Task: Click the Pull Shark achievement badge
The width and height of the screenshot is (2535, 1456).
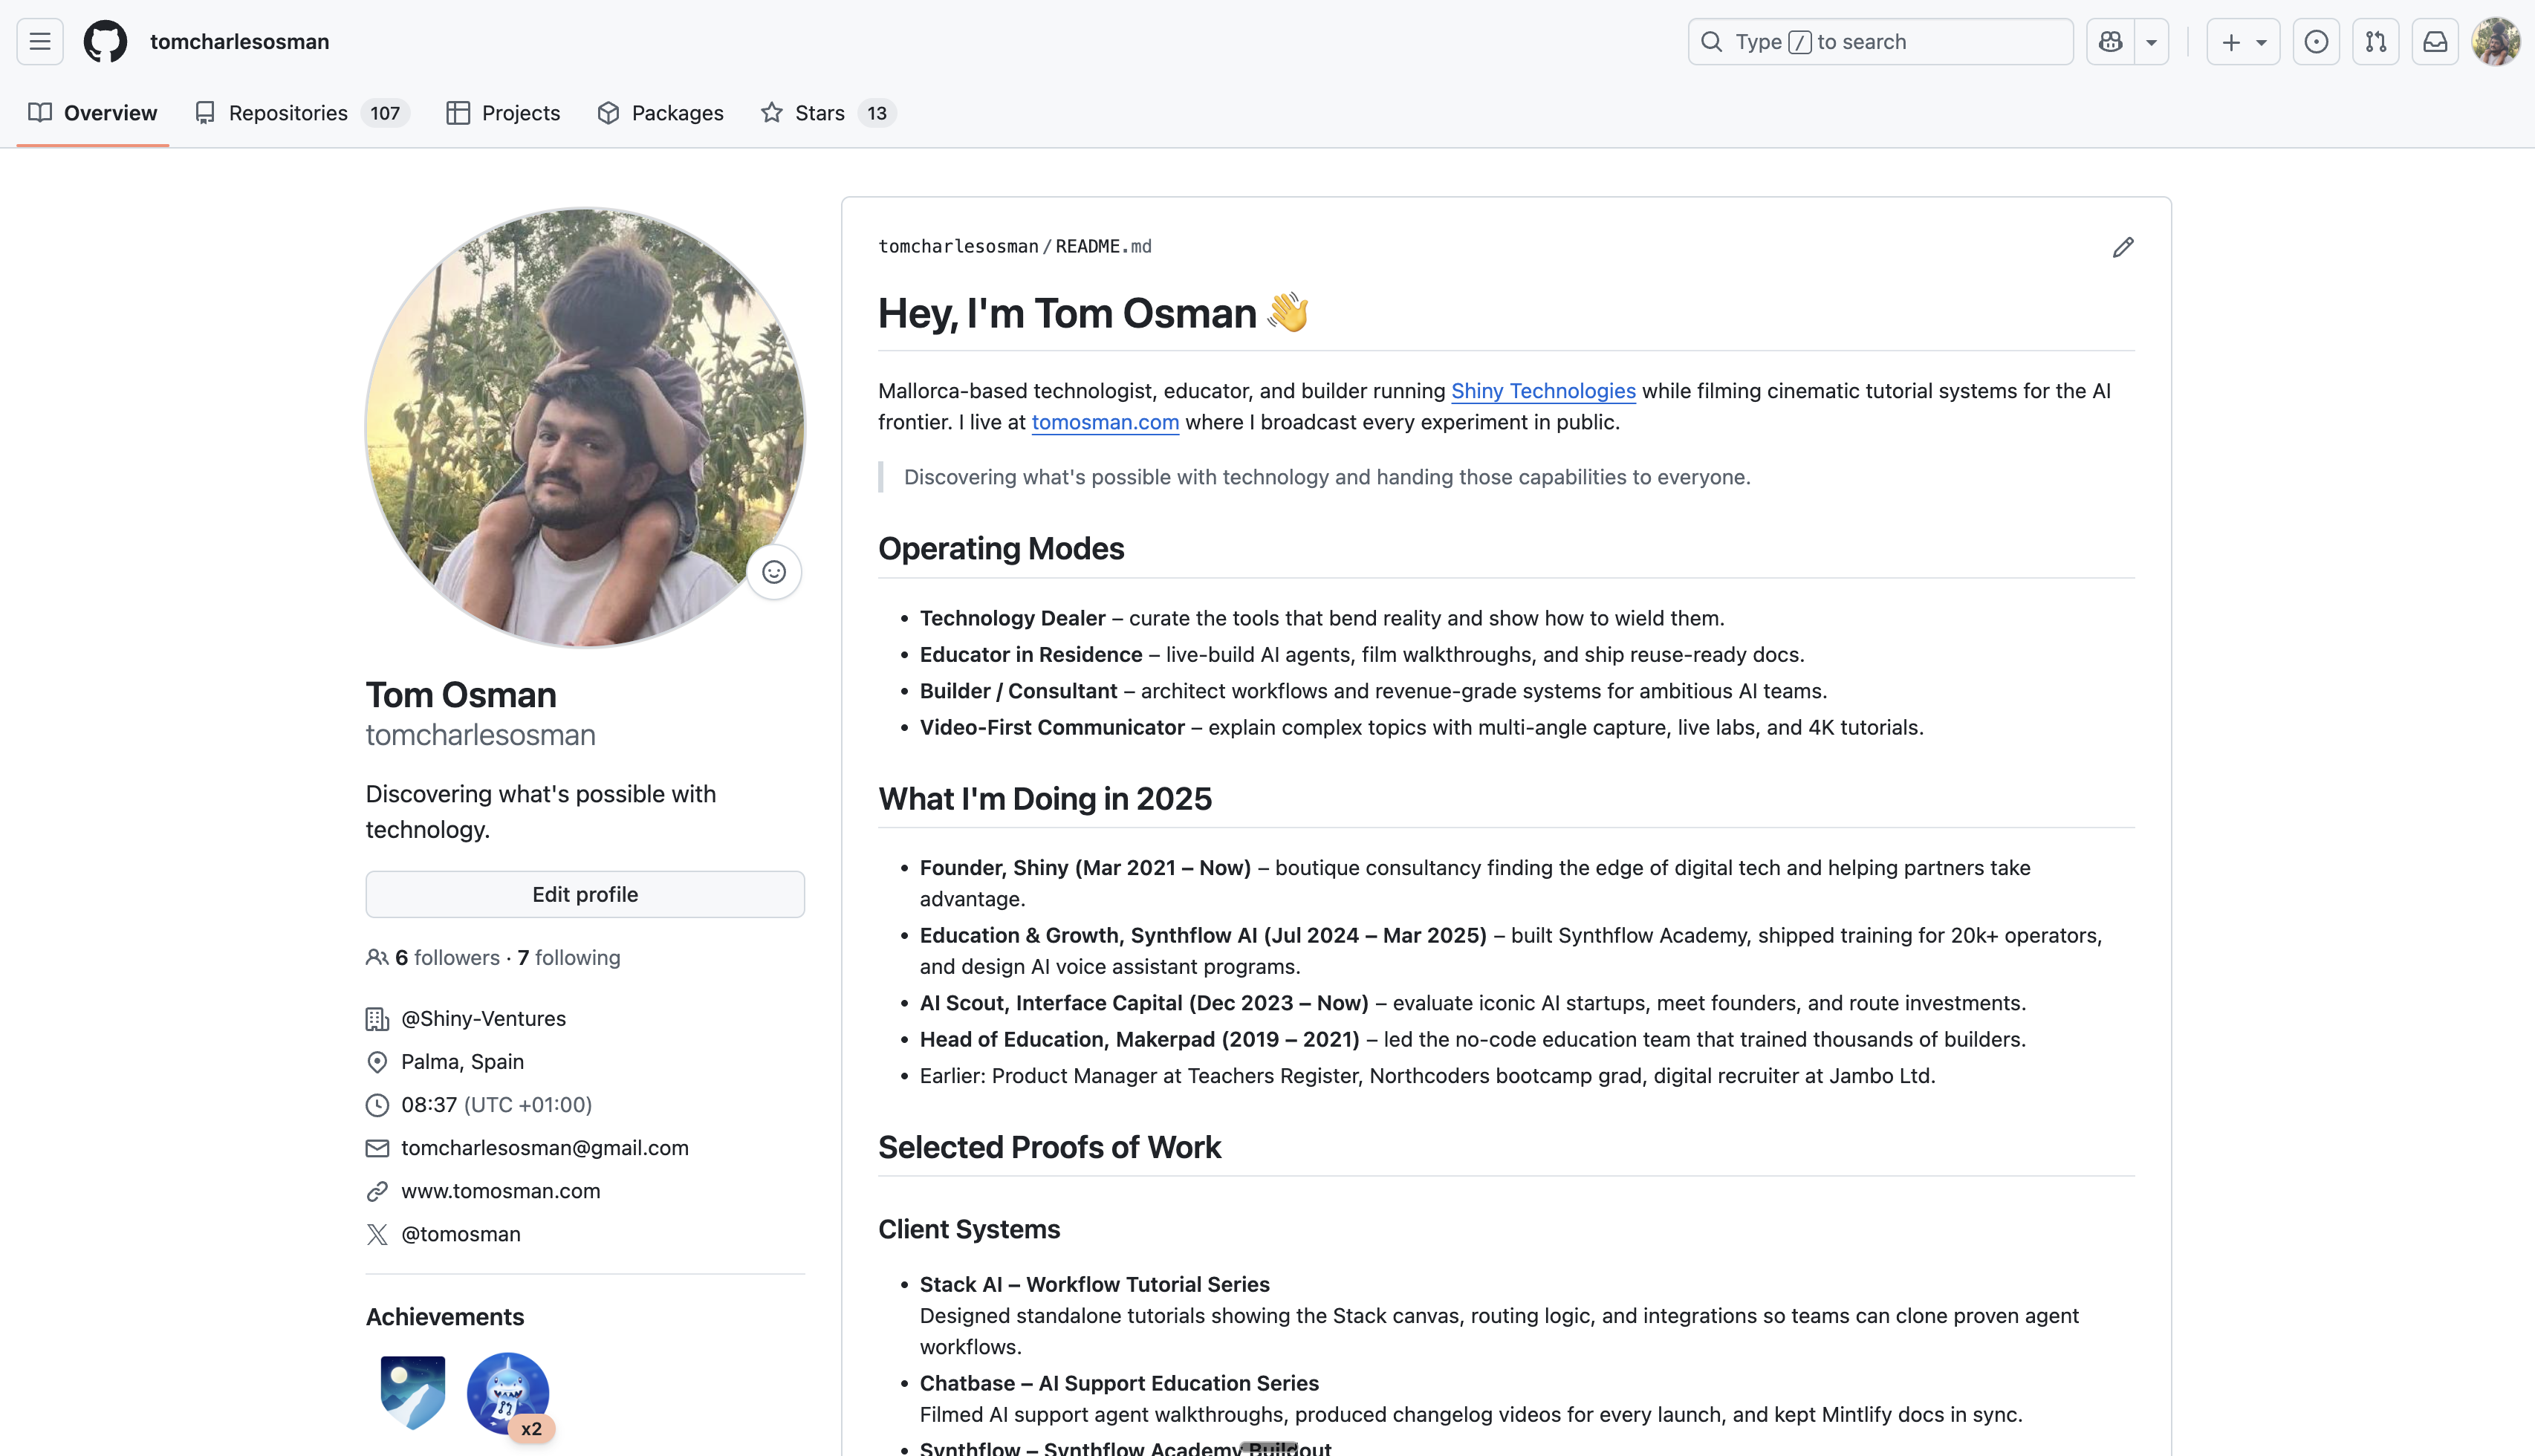Action: (x=507, y=1392)
